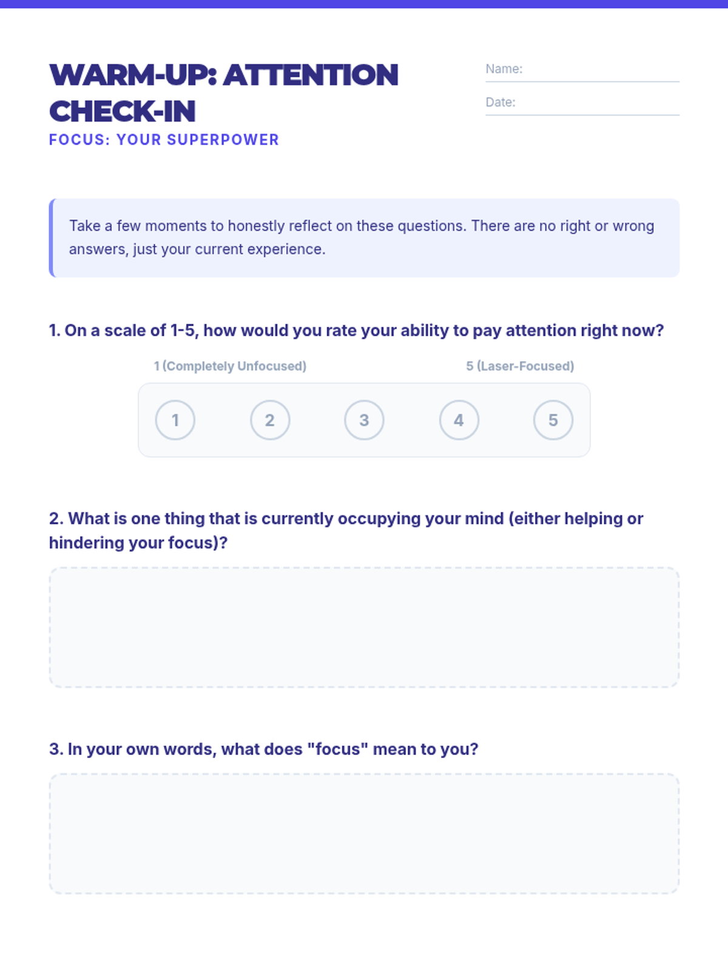The width and height of the screenshot is (728, 971).
Task: Choose rating 3 circle
Action: coord(364,420)
